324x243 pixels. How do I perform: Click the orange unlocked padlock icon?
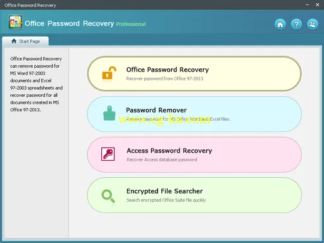tap(109, 73)
